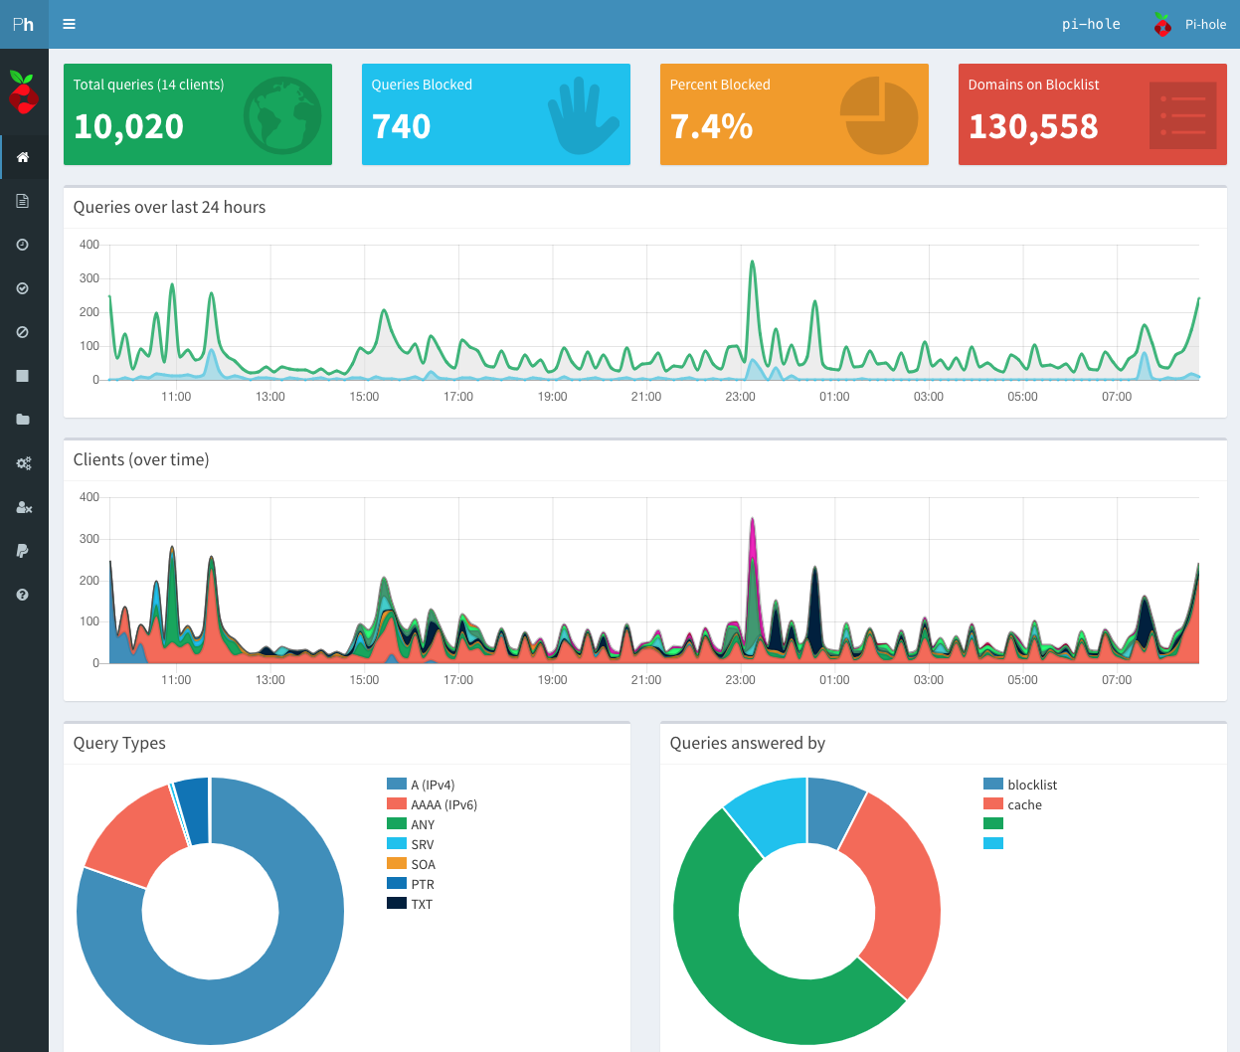
Task: Click the blue blocklist legend color box
Action: click(x=992, y=785)
